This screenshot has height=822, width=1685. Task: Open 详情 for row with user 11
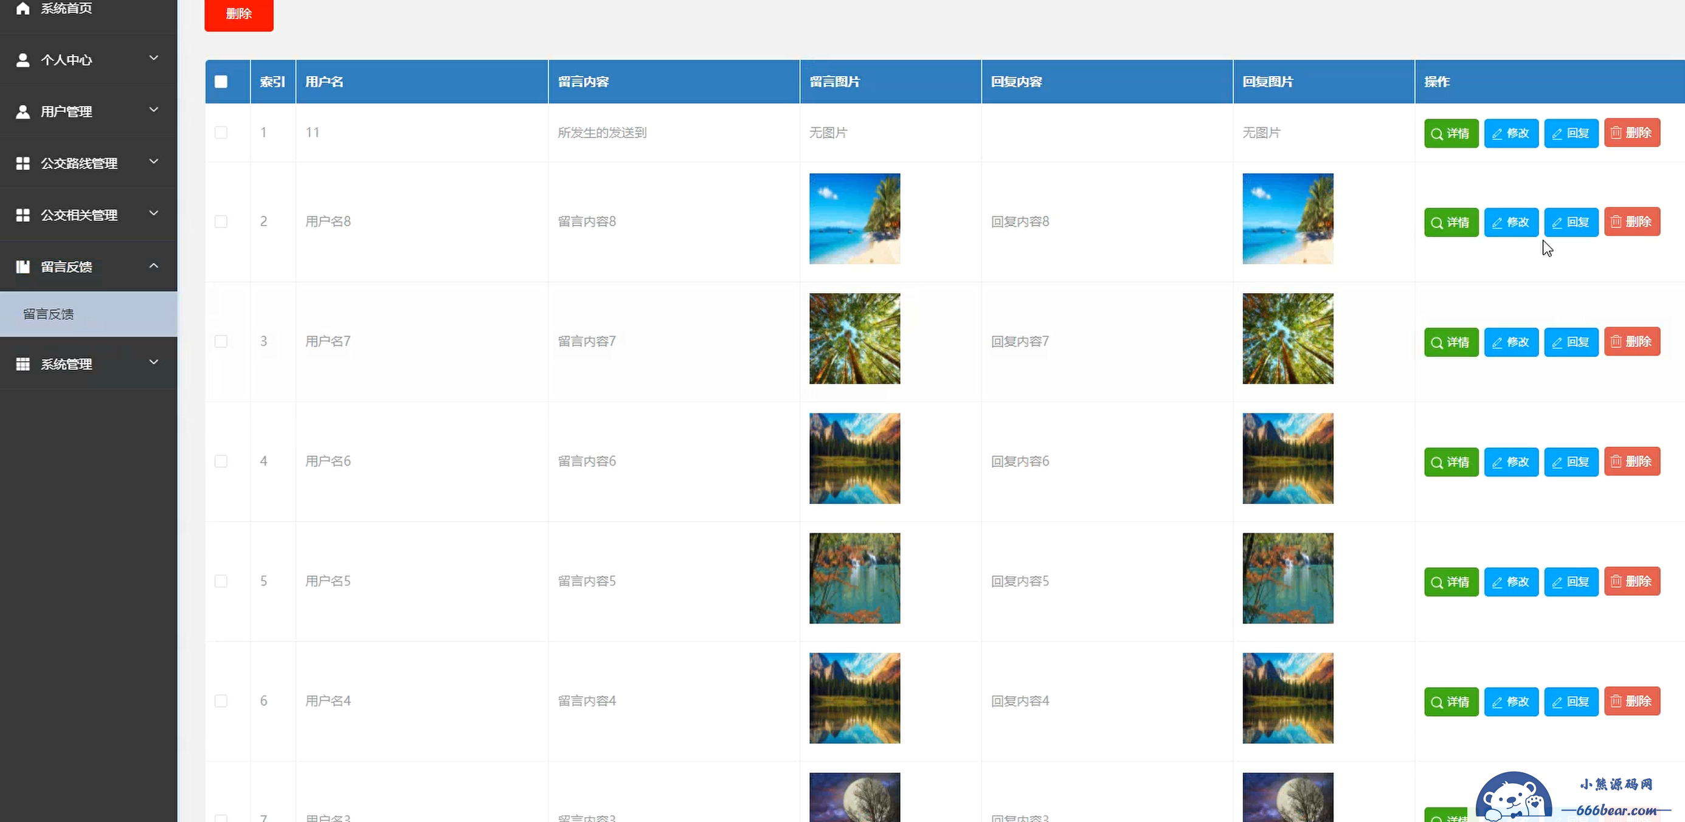(1451, 133)
